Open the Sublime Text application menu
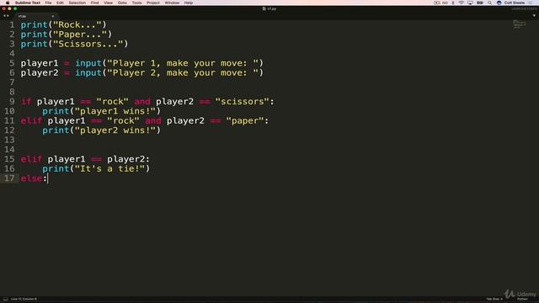The image size is (539, 303). [28, 3]
